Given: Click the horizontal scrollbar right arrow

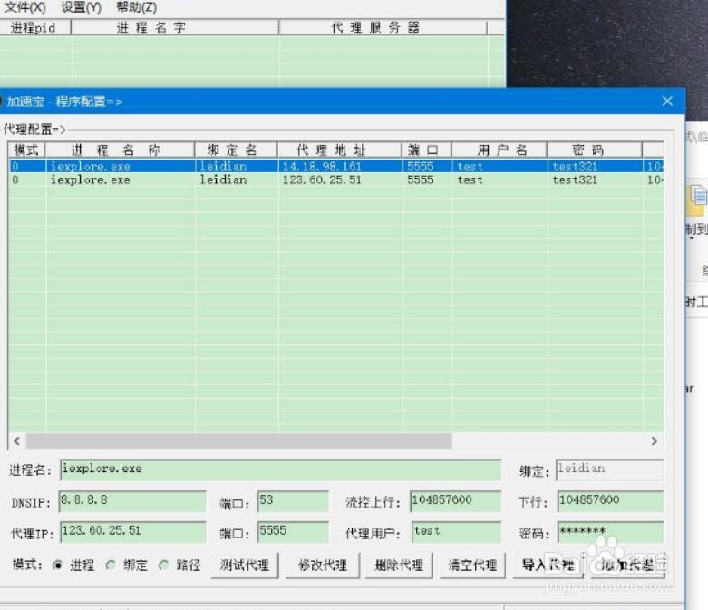Looking at the screenshot, I should [x=654, y=441].
